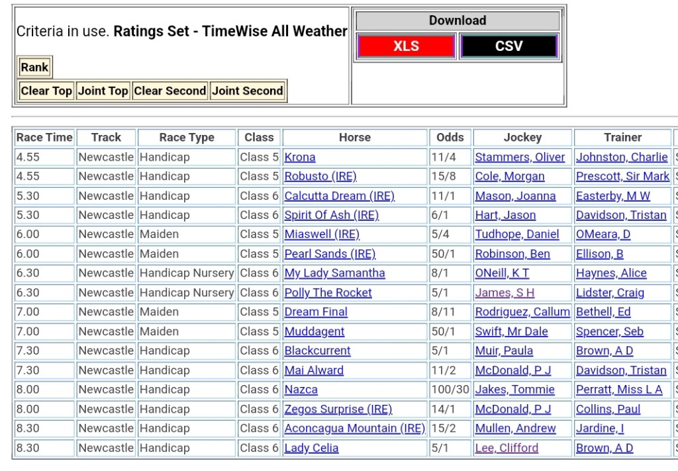The width and height of the screenshot is (678, 471).
Task: Open the Krona horse link
Action: (x=300, y=157)
